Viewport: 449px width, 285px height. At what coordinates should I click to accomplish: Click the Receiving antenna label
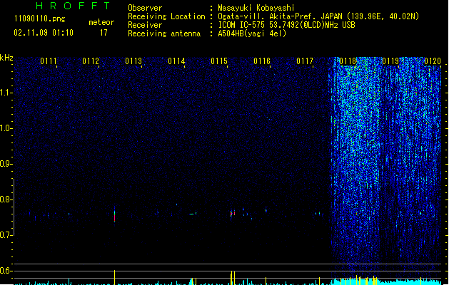point(164,33)
